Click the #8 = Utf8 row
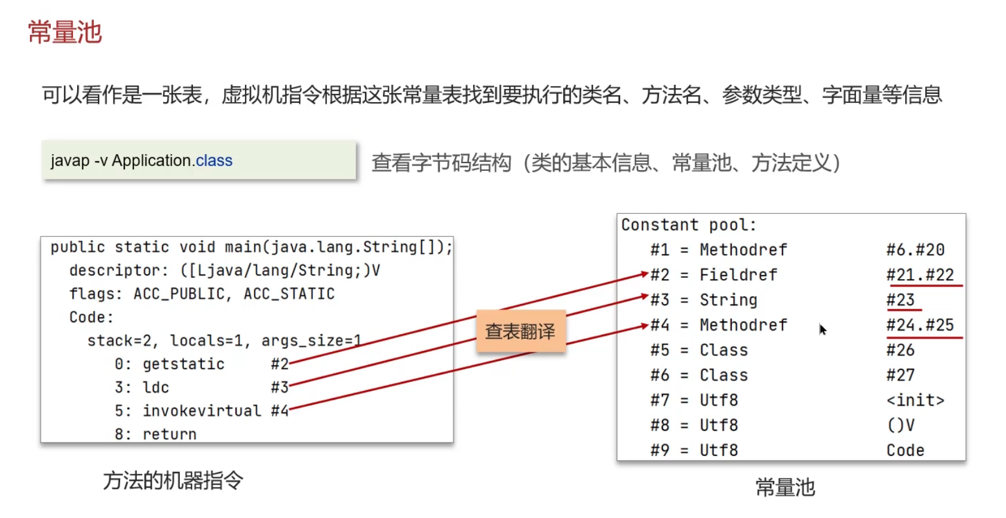The height and width of the screenshot is (518, 1006). pos(783,425)
